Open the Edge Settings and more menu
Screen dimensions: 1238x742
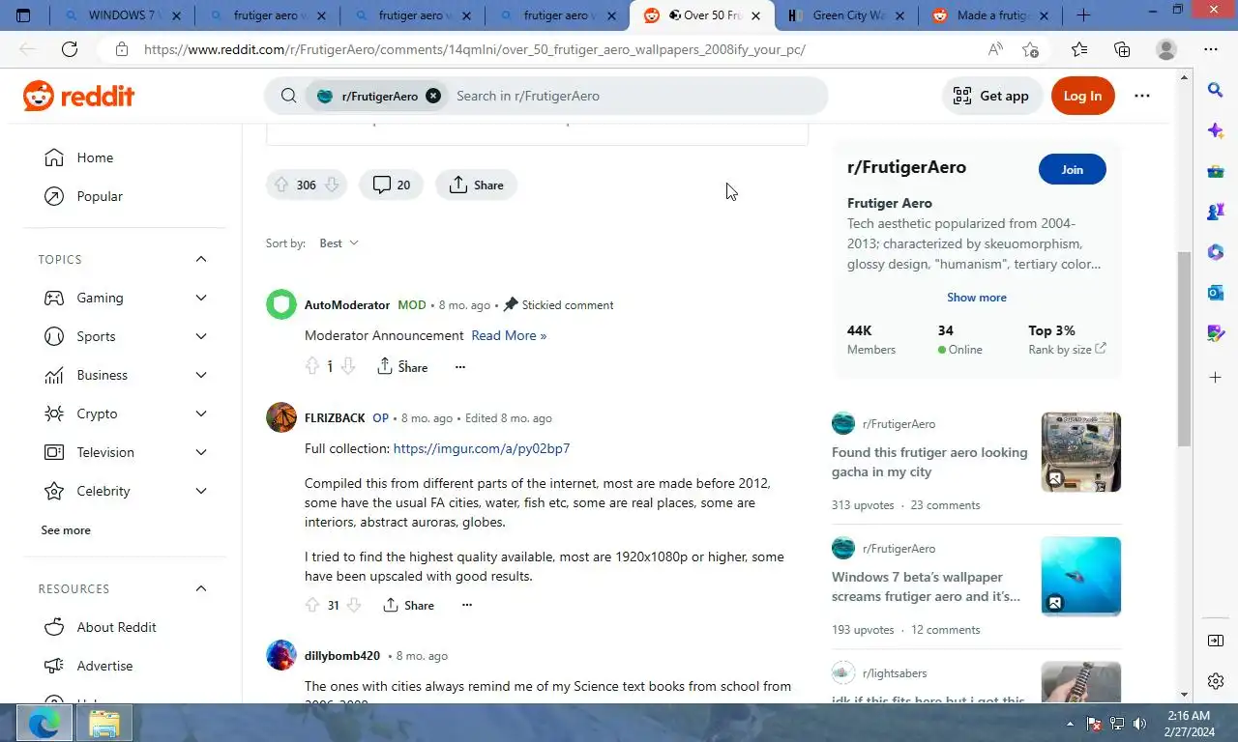pyautogui.click(x=1211, y=49)
